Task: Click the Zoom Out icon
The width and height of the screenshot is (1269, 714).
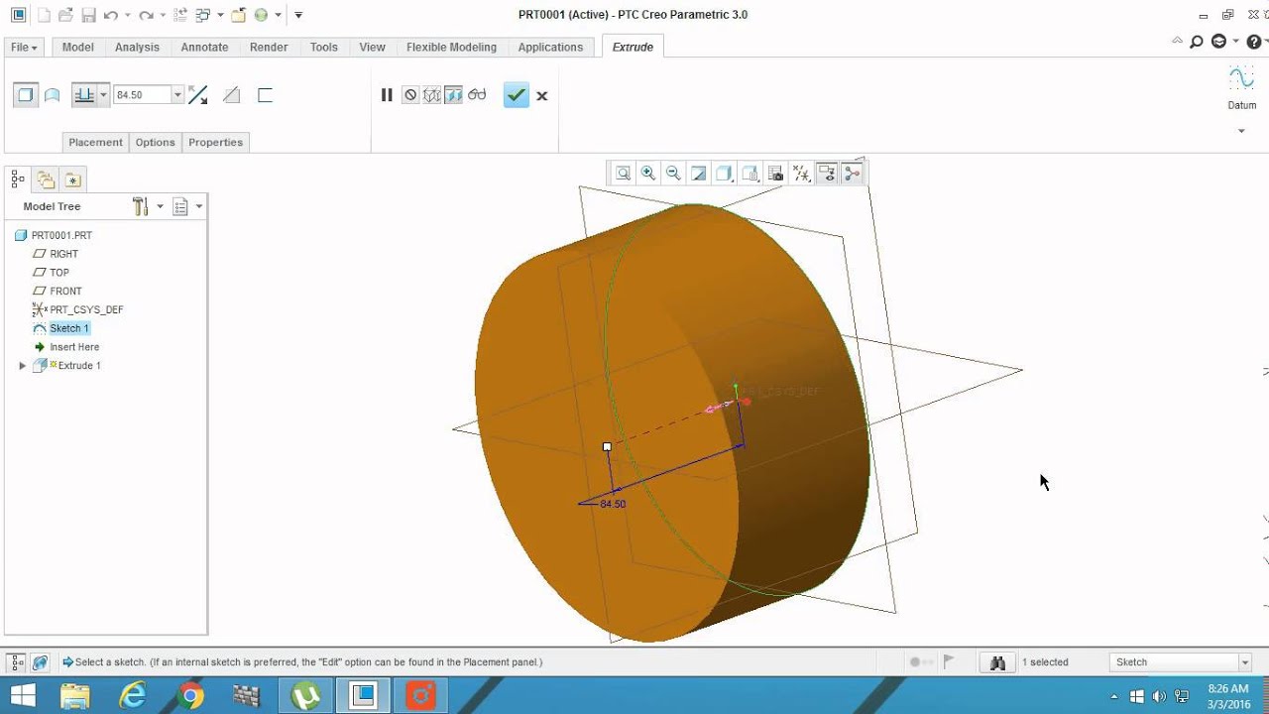Action: [673, 174]
